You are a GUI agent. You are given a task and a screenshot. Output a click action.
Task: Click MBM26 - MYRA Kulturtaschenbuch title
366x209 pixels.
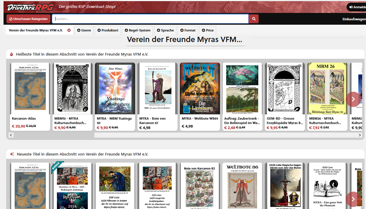coord(325,121)
